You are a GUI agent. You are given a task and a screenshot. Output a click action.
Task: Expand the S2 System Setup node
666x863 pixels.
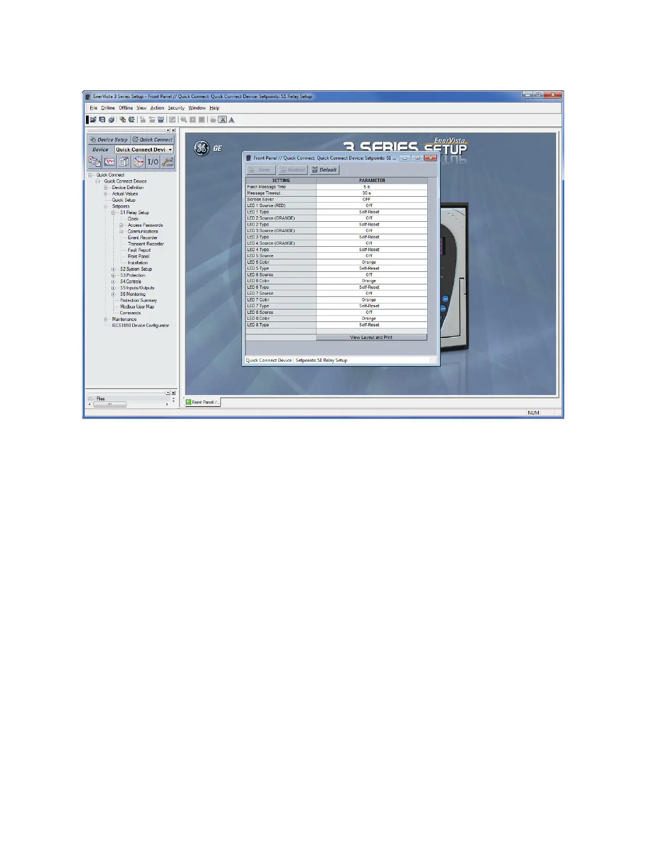coord(114,269)
